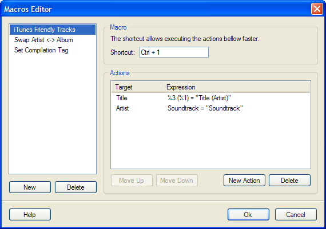Select the Set Compilation Tag macro

point(53,50)
